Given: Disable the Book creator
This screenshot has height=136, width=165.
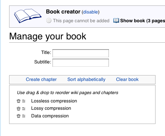Looking at the screenshot, I should point(90,12).
